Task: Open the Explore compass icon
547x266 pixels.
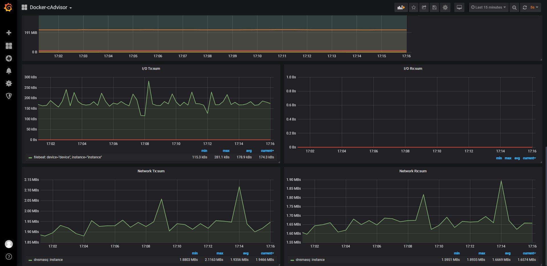Action: [x=9, y=58]
